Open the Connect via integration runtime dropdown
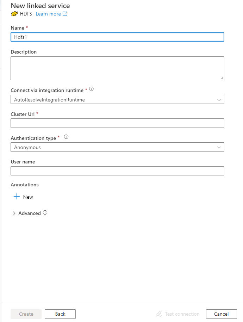243x322 pixels. tap(219, 99)
